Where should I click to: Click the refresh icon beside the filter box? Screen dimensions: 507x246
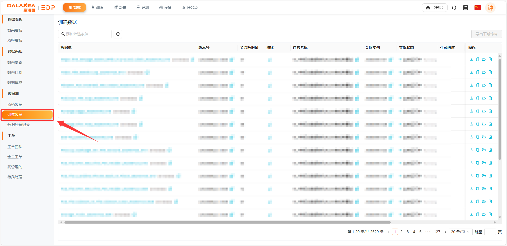click(118, 34)
